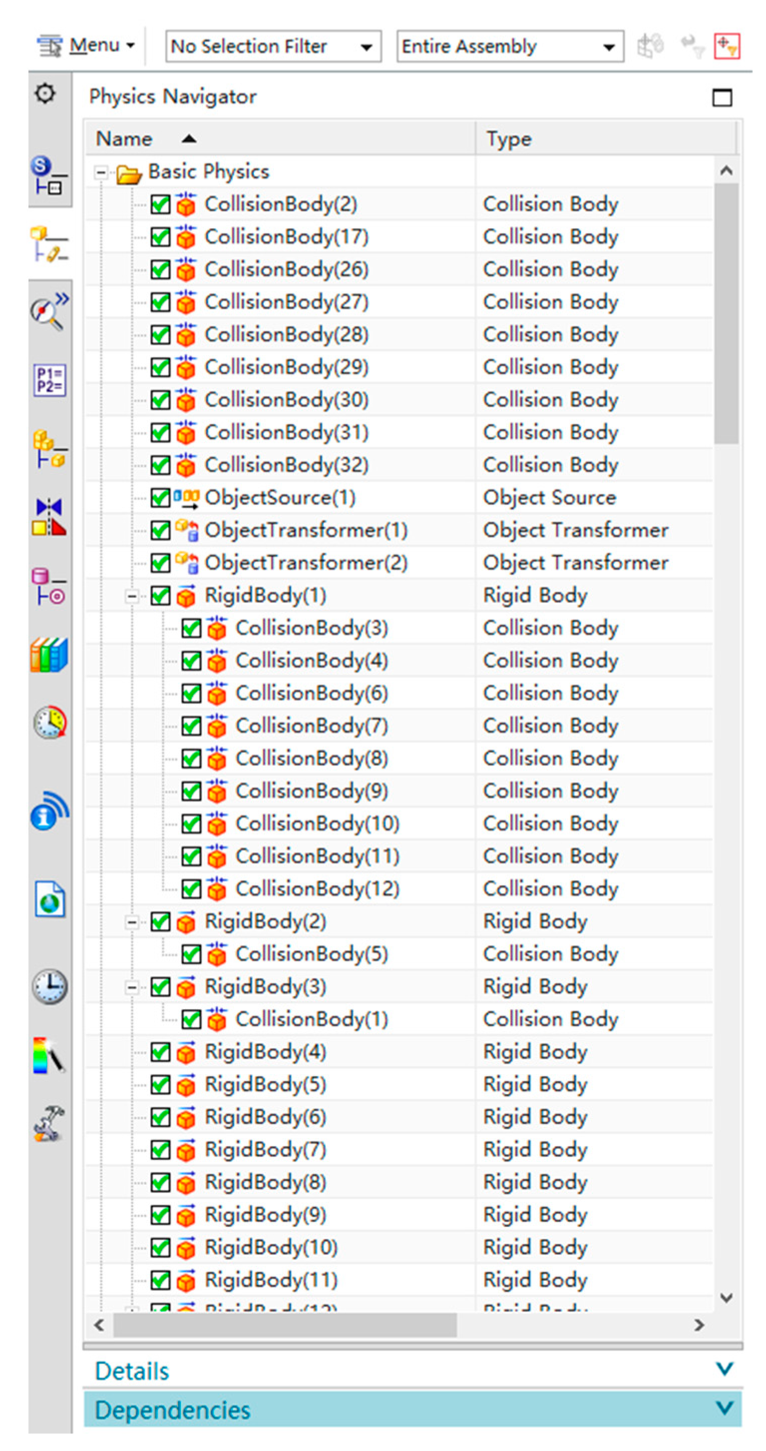The image size is (766, 1451).
Task: Open the Entire Assembly scope dropdown
Action: click(x=509, y=46)
